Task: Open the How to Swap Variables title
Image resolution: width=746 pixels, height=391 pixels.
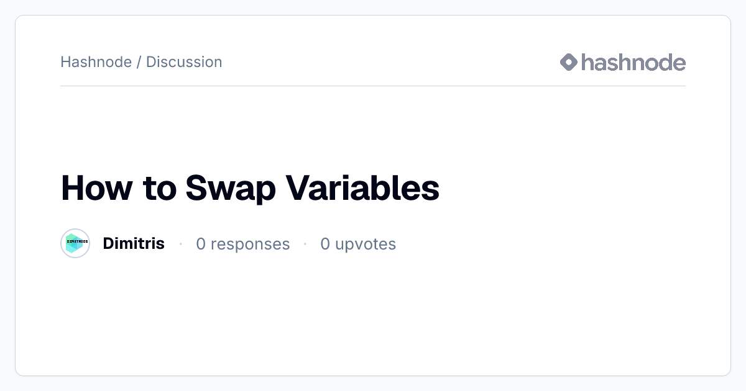Action: click(250, 187)
